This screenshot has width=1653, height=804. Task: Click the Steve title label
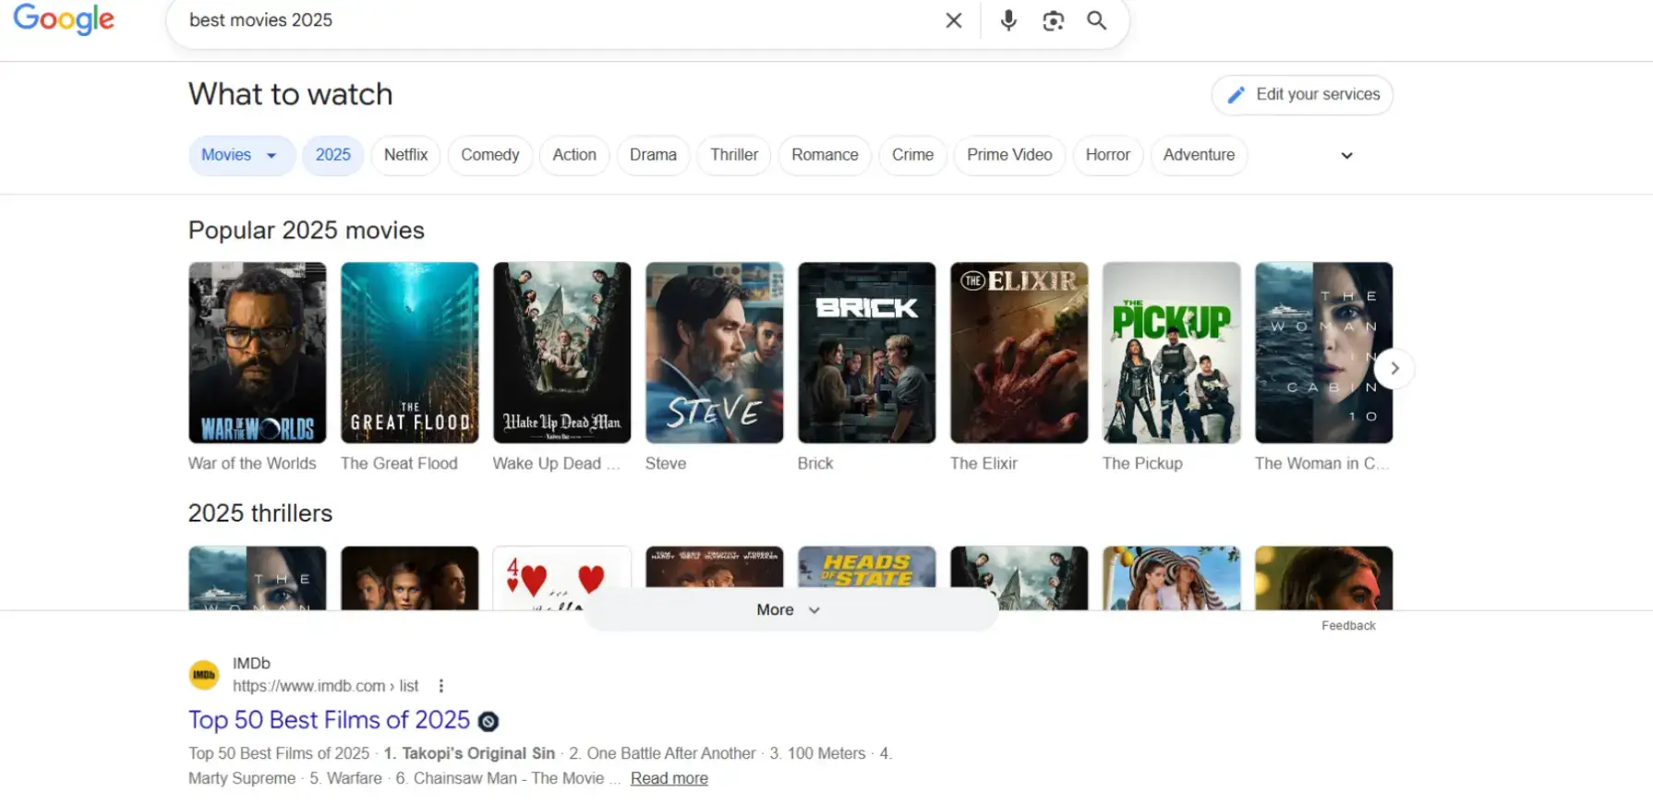click(x=666, y=463)
